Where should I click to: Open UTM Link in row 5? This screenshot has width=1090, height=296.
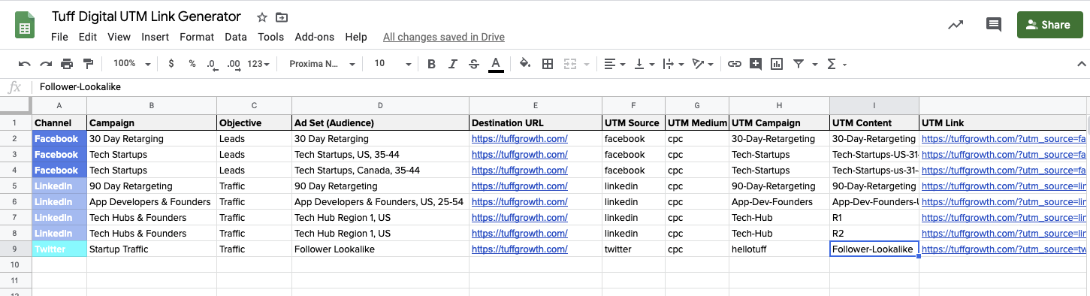tap(1004, 186)
